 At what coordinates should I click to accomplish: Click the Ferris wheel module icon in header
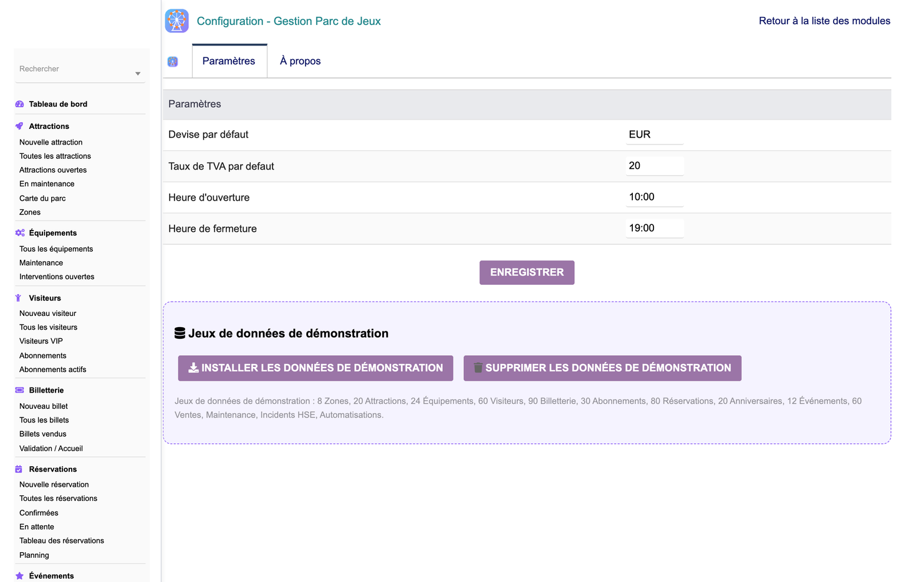click(176, 21)
